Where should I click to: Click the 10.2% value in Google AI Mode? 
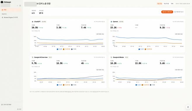tap(114, 63)
